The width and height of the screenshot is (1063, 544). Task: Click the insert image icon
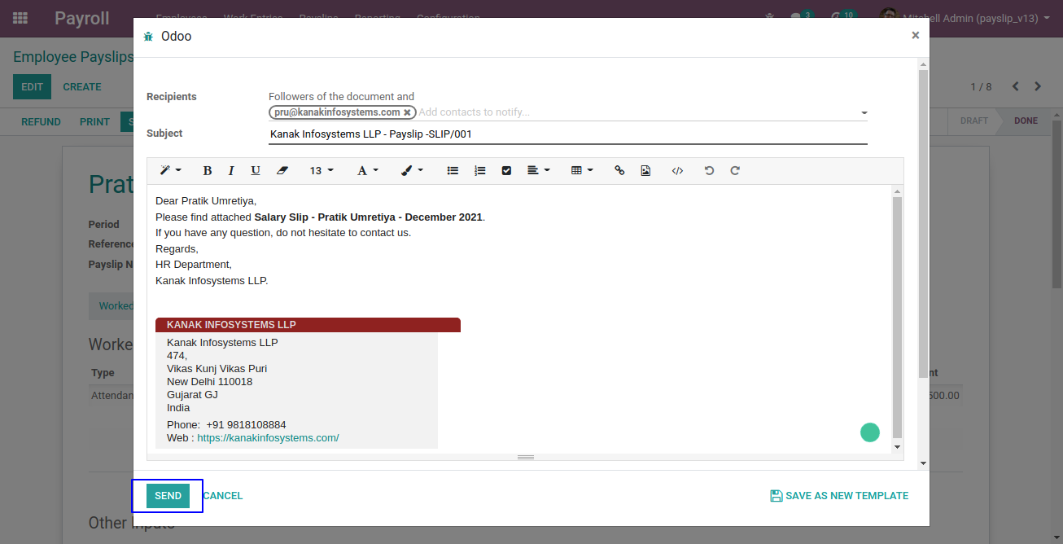pyautogui.click(x=645, y=171)
